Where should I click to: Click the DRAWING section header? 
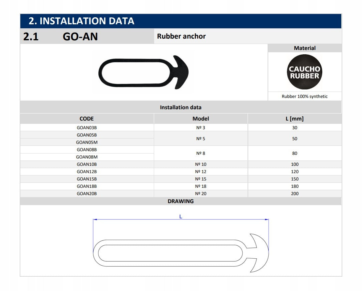coord(181,201)
